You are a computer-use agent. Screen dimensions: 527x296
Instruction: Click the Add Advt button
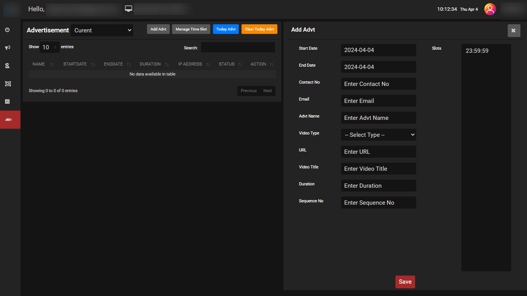[x=158, y=29]
